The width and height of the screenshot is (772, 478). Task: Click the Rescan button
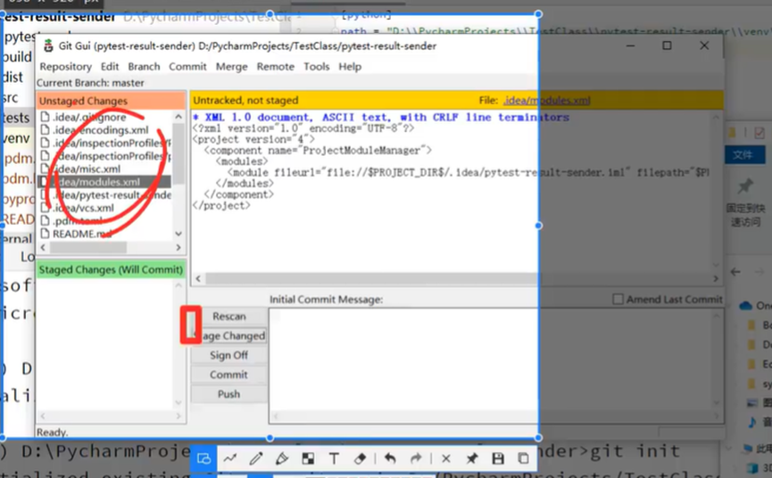(229, 317)
